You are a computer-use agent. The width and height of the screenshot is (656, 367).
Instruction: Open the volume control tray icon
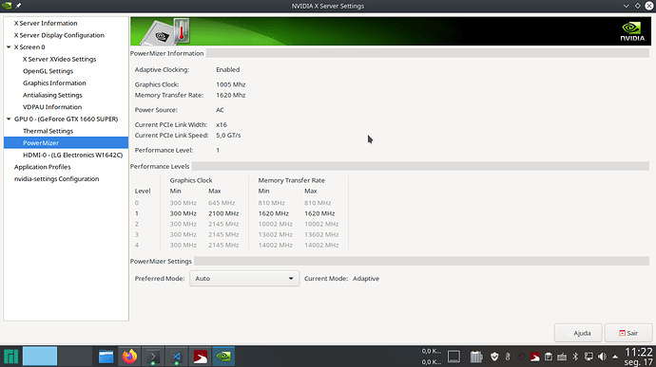point(602,357)
